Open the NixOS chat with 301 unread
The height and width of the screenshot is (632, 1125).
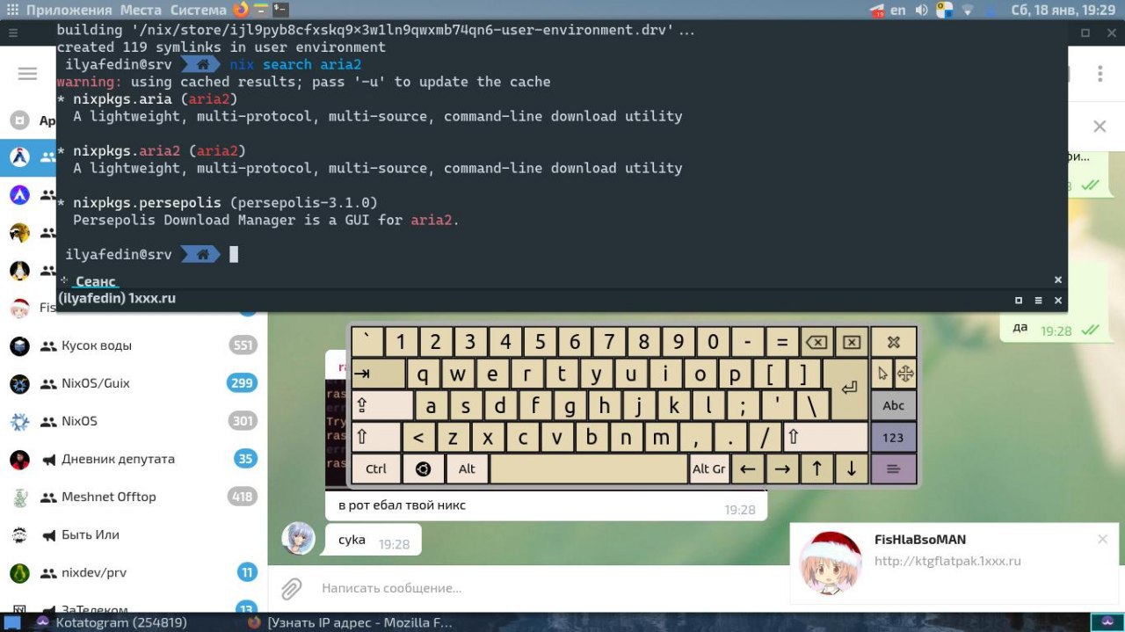click(134, 421)
